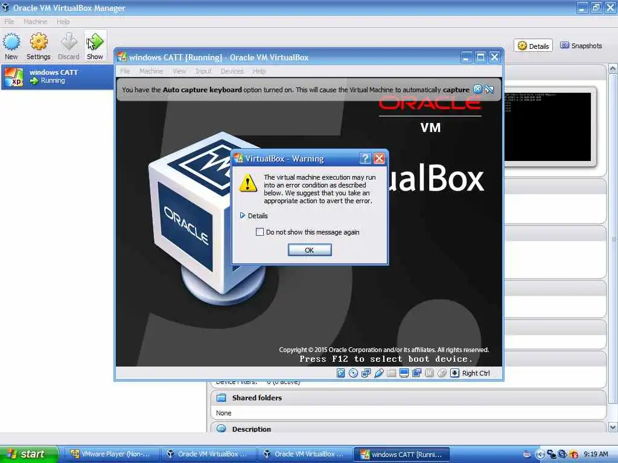Click the help question mark in Warning dialog
Screen dimensions: 618x463
[365, 159]
